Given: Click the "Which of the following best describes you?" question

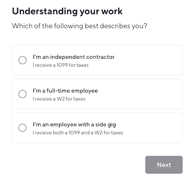Looking at the screenshot, I should coord(80,26).
